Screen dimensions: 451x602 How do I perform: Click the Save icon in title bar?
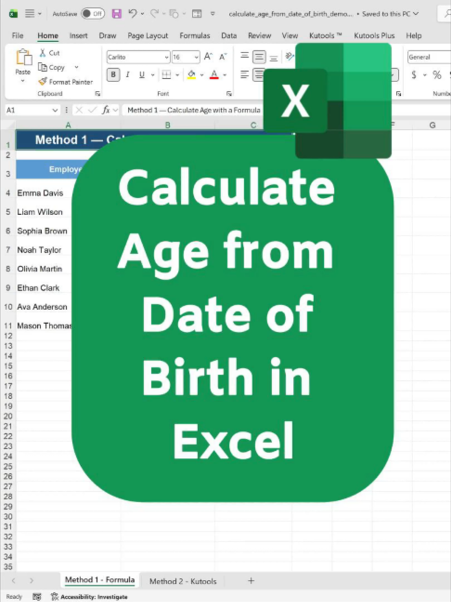tap(116, 14)
